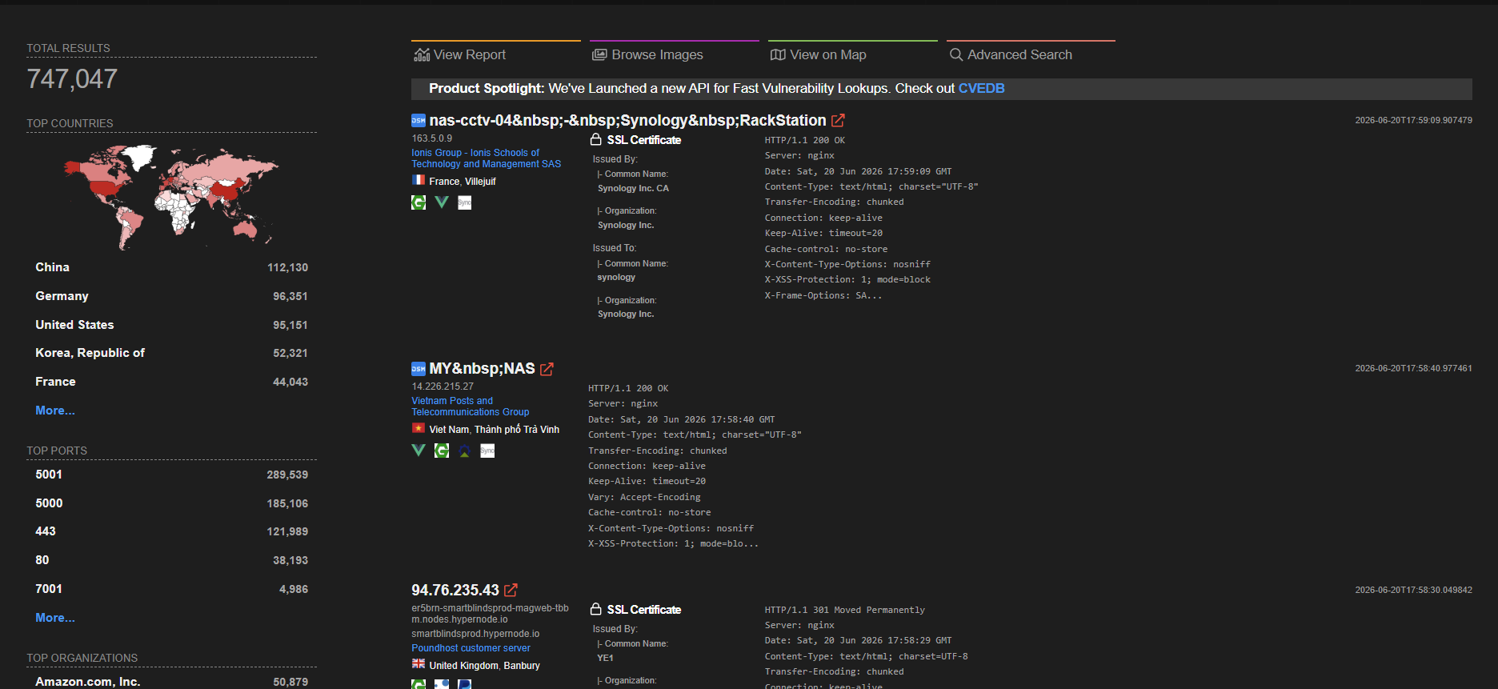The height and width of the screenshot is (689, 1498).
Task: Open nas-cctv-04 Synology RackStation result title
Action: pyautogui.click(x=627, y=121)
